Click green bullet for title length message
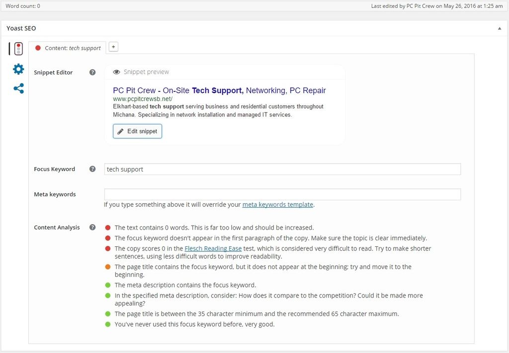509x353 pixels. [108, 314]
